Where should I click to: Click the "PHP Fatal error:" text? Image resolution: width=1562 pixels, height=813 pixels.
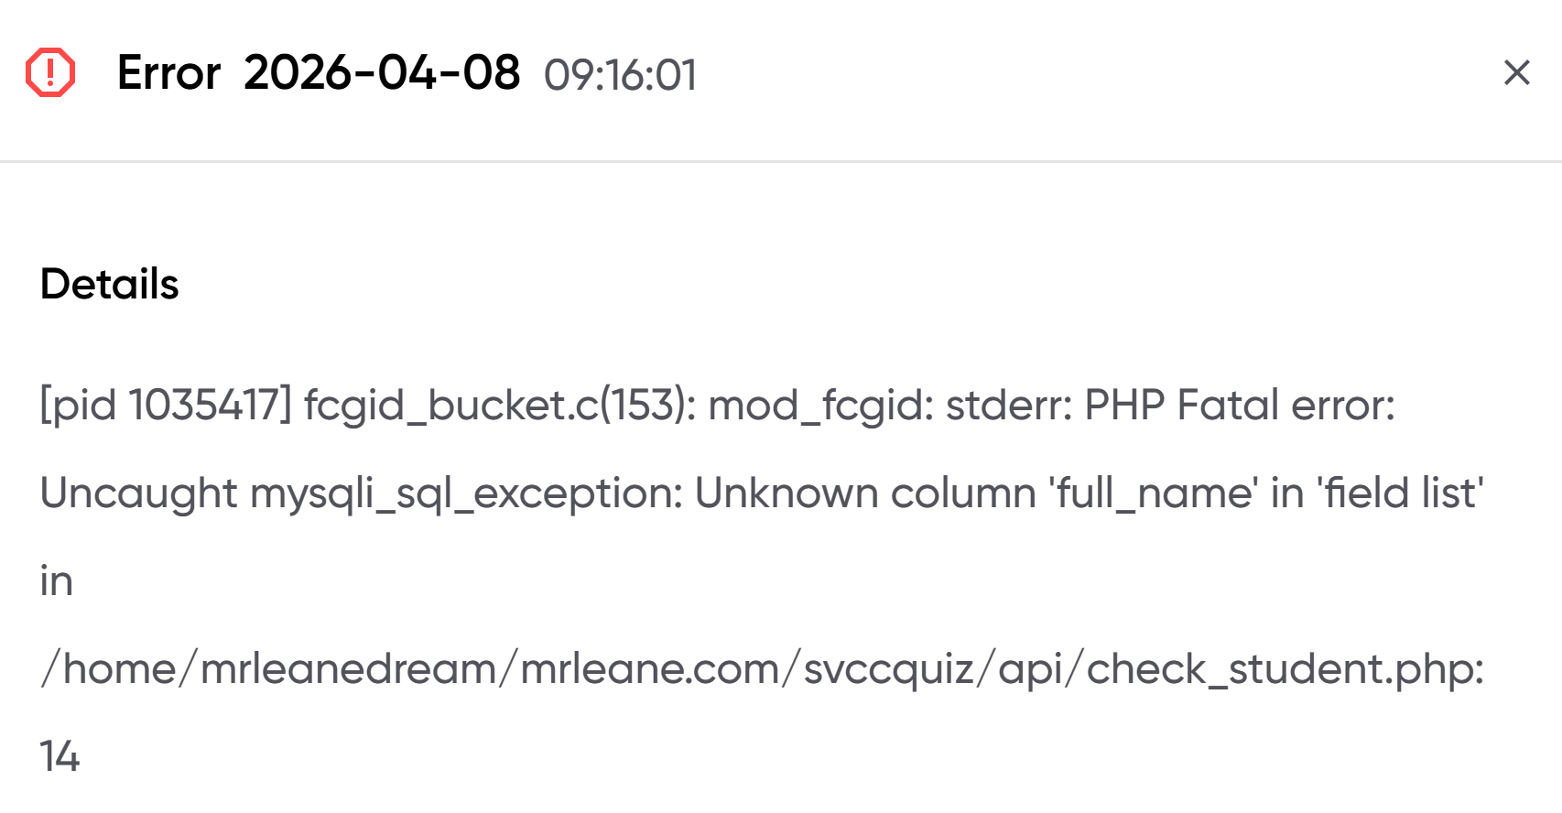click(1240, 405)
